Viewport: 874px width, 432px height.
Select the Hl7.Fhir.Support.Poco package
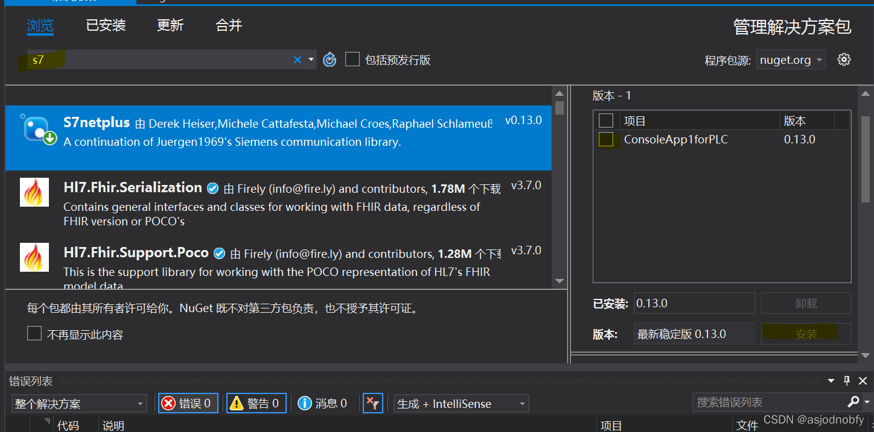coord(278,262)
